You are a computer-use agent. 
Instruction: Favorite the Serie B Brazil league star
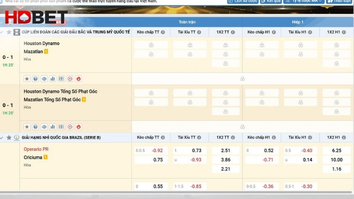click(x=9, y=137)
